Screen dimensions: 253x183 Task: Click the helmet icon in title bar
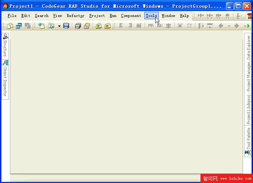[5, 6]
